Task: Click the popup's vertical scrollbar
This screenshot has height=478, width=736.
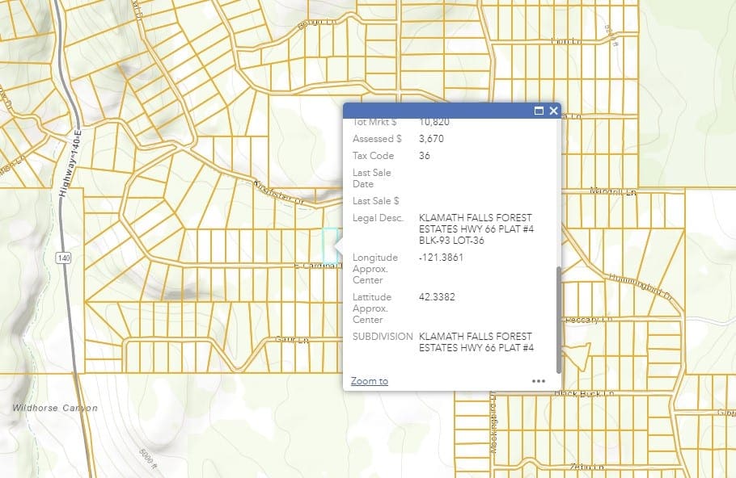Action: (x=557, y=319)
